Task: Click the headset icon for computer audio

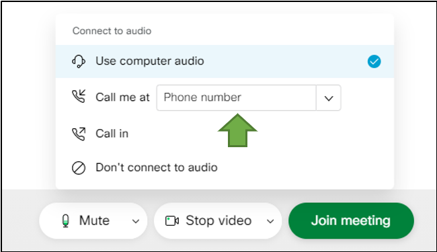Action: pos(79,61)
